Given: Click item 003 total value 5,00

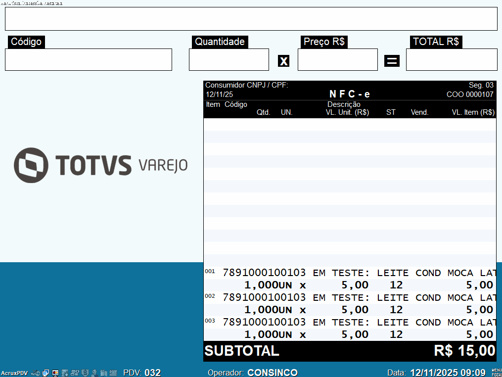Looking at the screenshot, I should [x=479, y=334].
